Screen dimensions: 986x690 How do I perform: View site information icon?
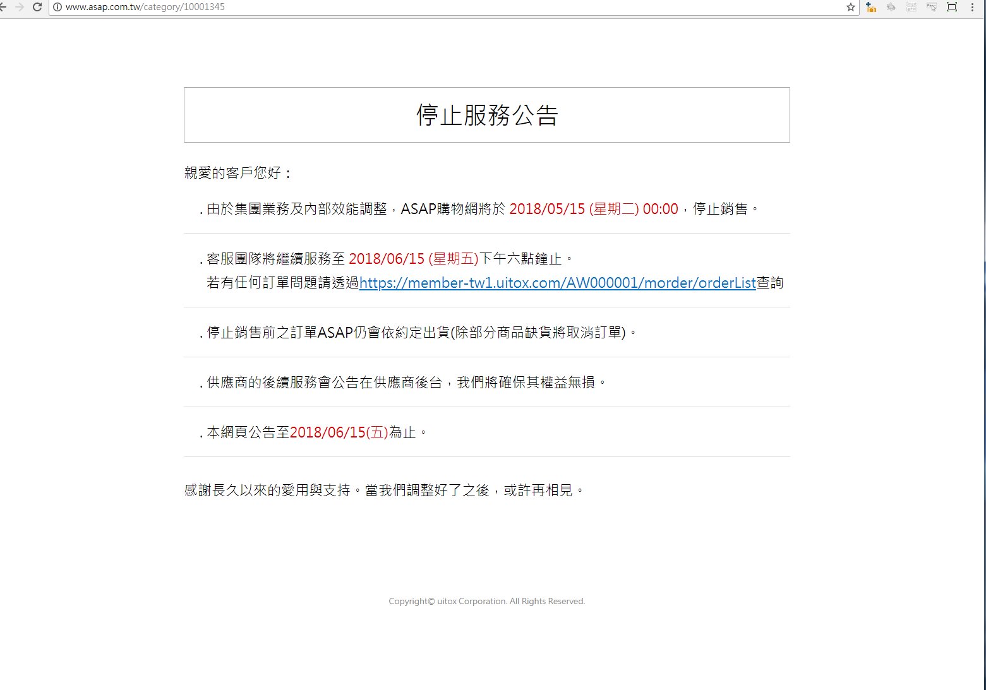pyautogui.click(x=57, y=7)
